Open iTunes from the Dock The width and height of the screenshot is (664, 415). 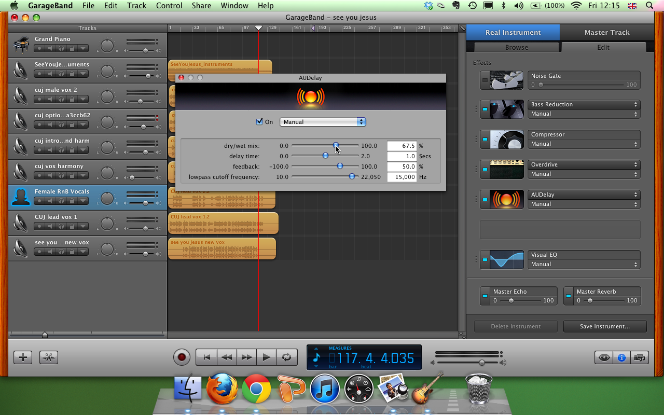coord(325,389)
